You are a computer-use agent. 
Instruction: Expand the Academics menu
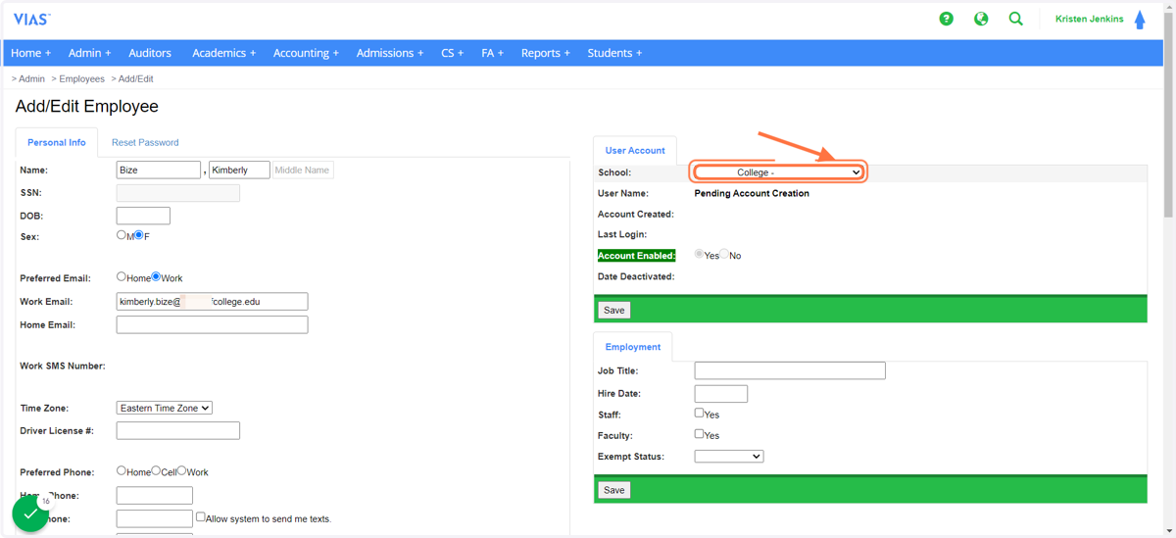point(224,53)
